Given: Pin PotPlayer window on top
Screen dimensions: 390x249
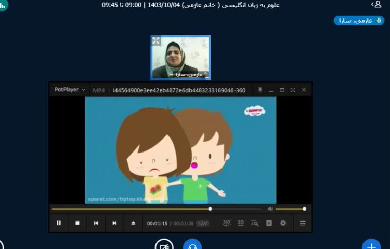Looking at the screenshot, I should tap(260, 90).
